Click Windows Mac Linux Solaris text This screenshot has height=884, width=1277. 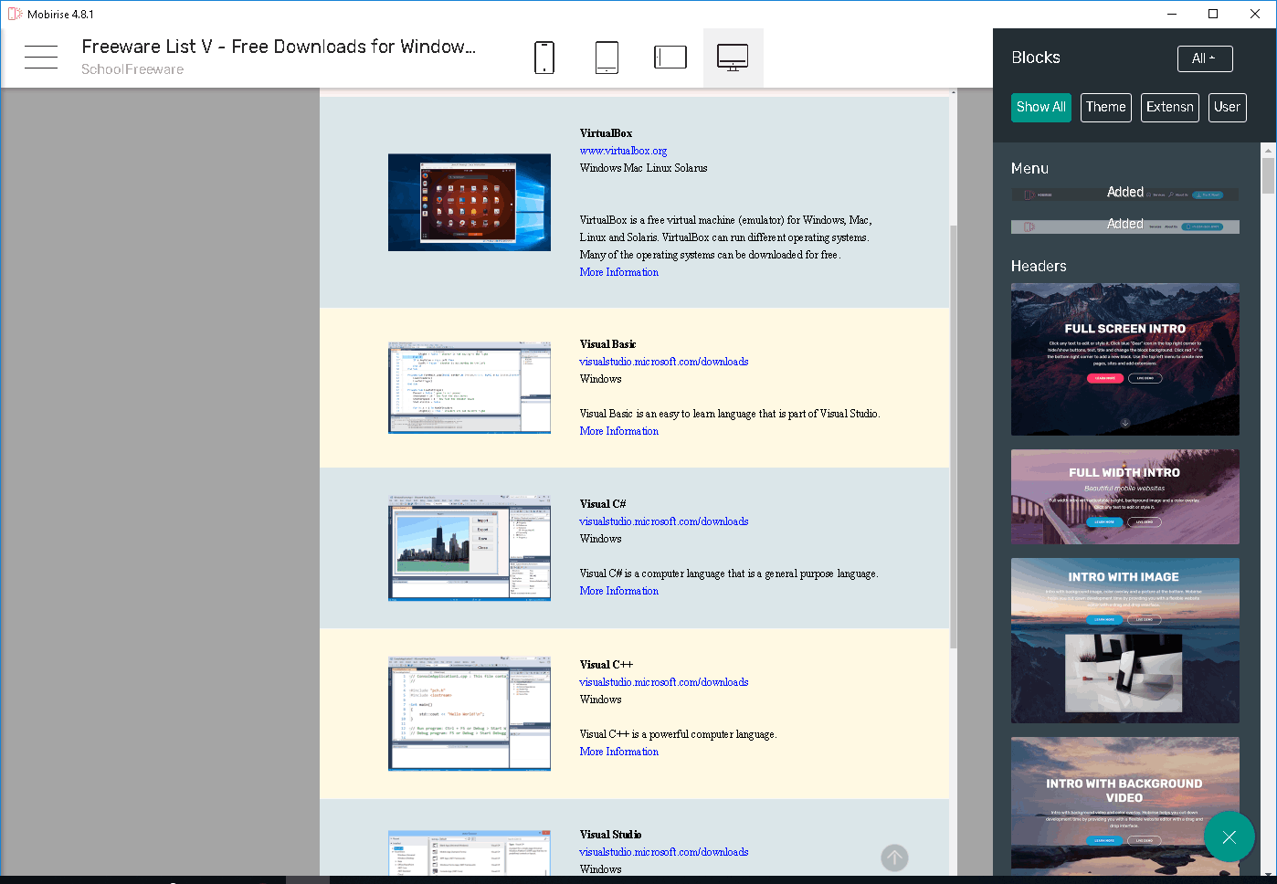tap(643, 168)
